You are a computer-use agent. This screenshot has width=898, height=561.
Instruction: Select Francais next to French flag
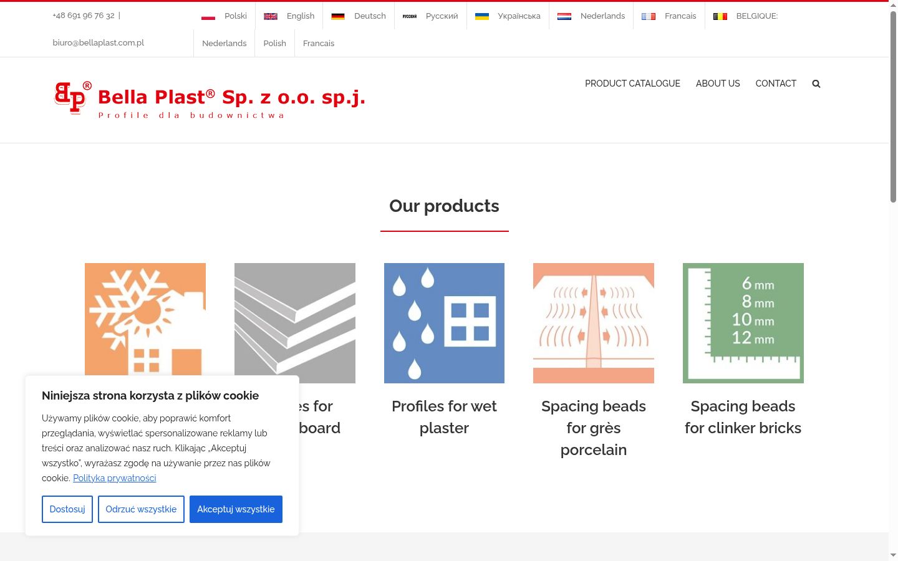tap(680, 16)
